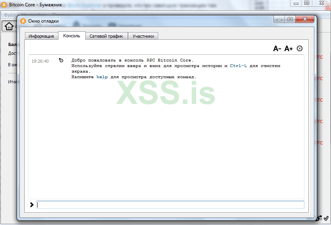This screenshot has height=225, width=331.
Task: Maximize the Bitcoin Core main window
Action: tap(307, 3)
